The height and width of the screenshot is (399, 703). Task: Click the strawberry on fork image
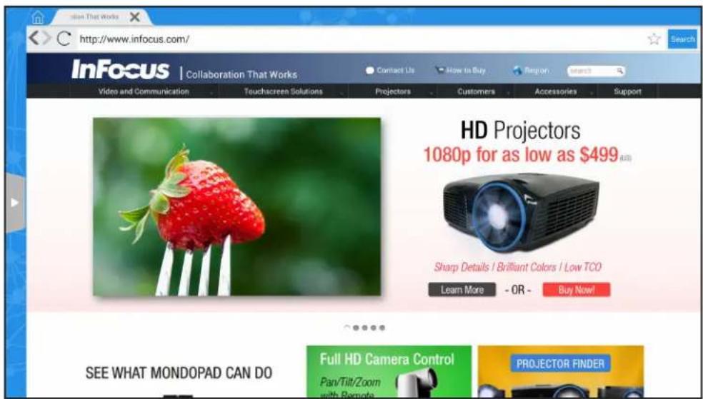point(236,206)
